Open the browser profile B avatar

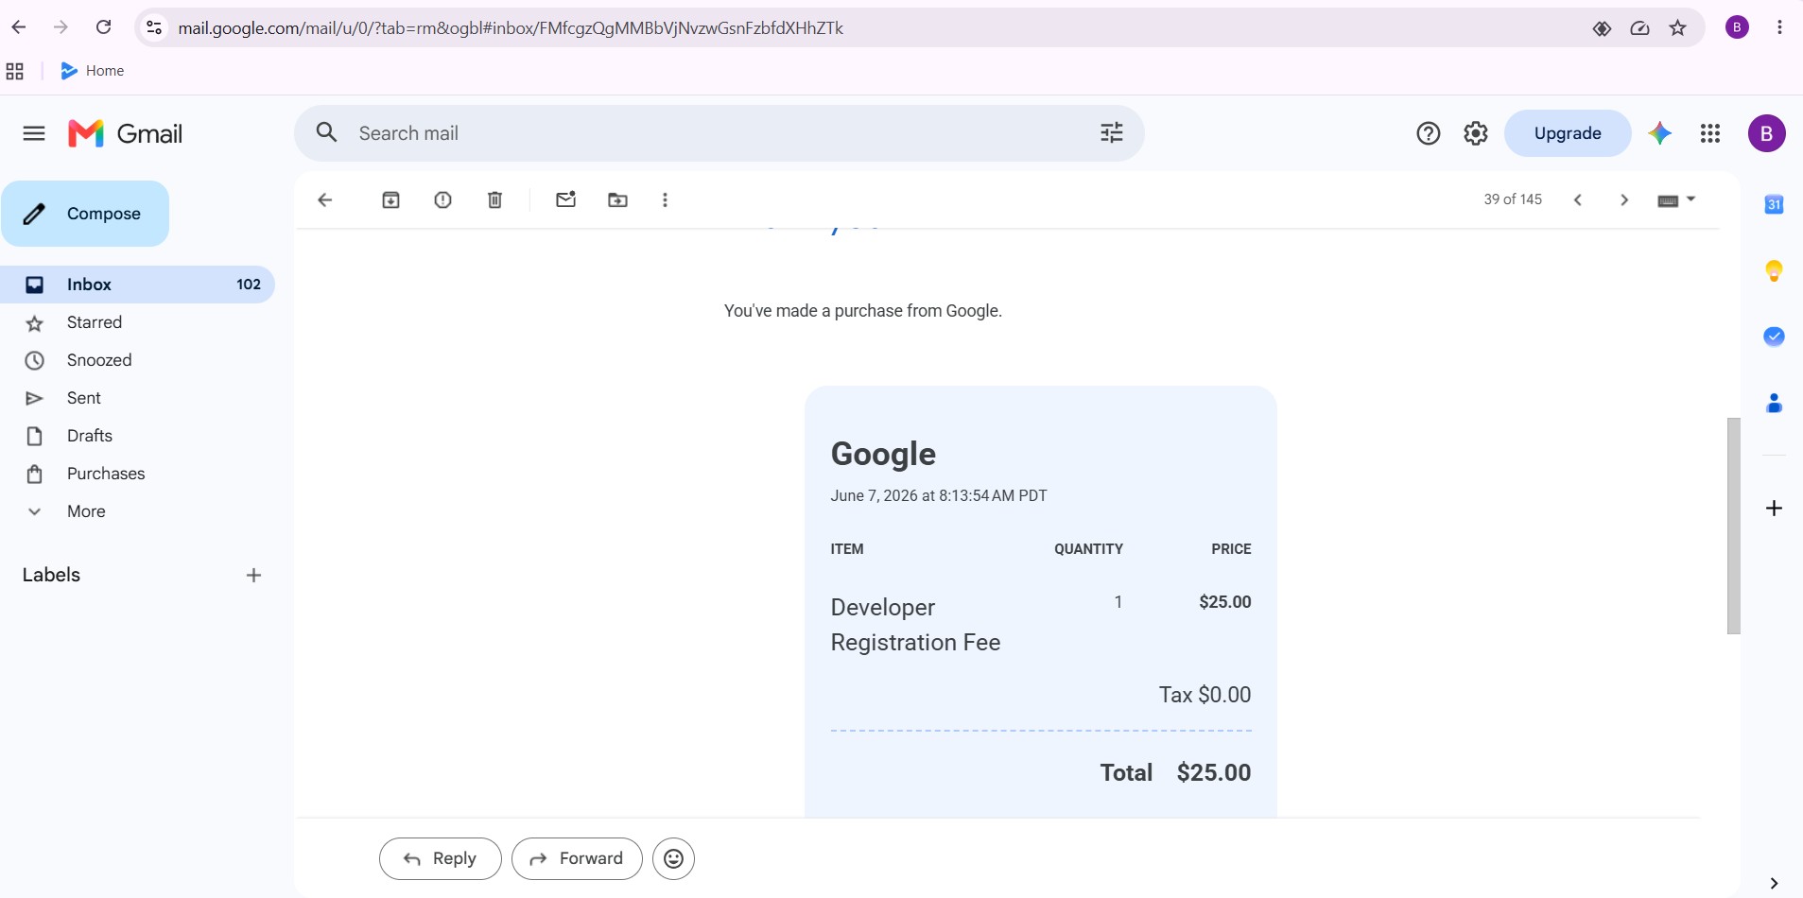tap(1737, 27)
